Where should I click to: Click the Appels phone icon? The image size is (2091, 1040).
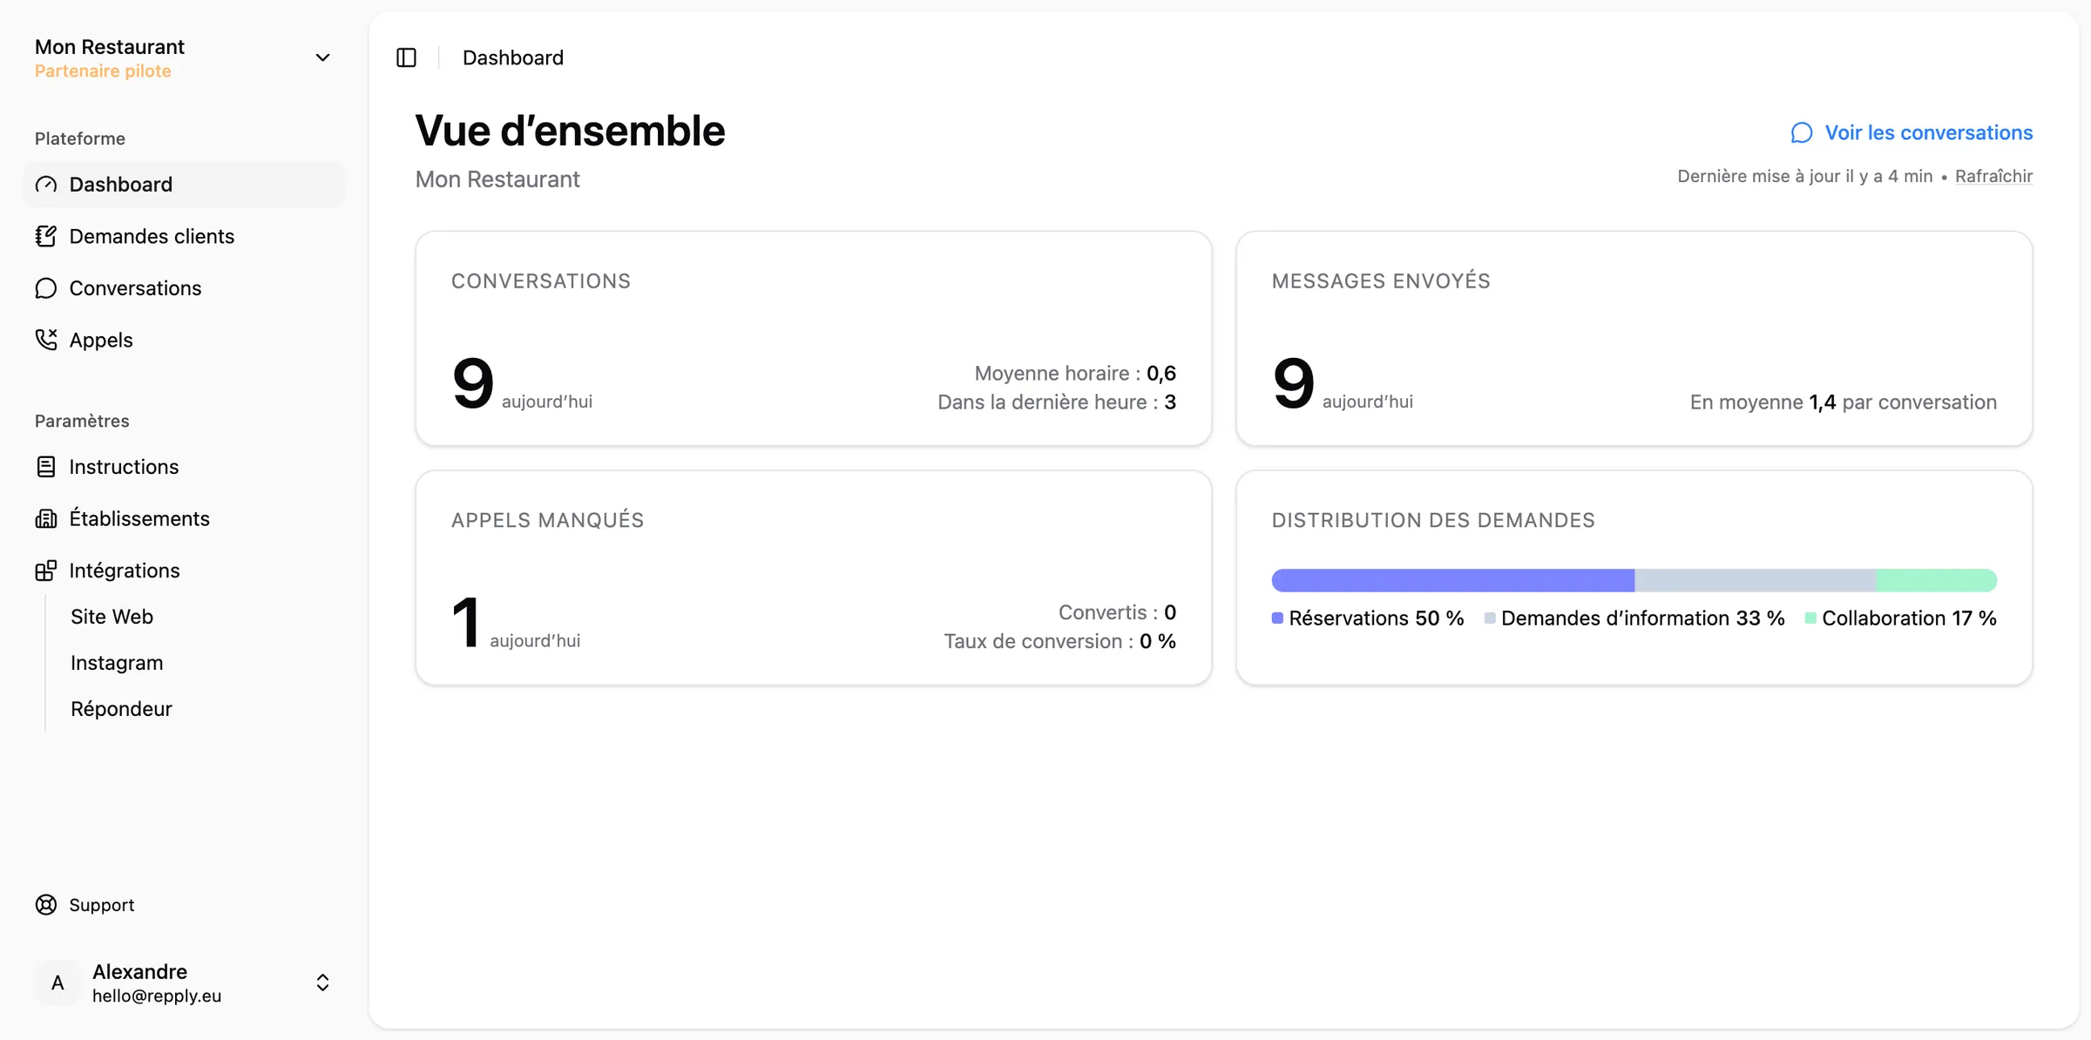click(46, 340)
